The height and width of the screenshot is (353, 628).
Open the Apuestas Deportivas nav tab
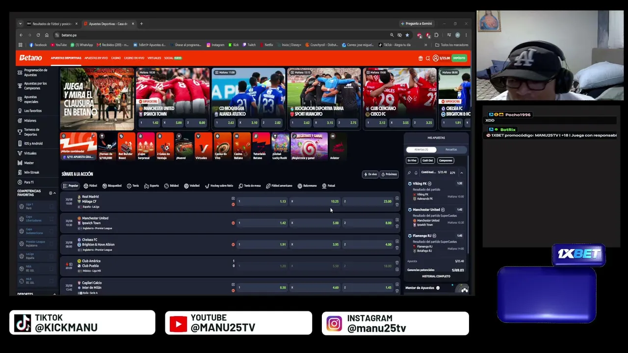pyautogui.click(x=66, y=58)
